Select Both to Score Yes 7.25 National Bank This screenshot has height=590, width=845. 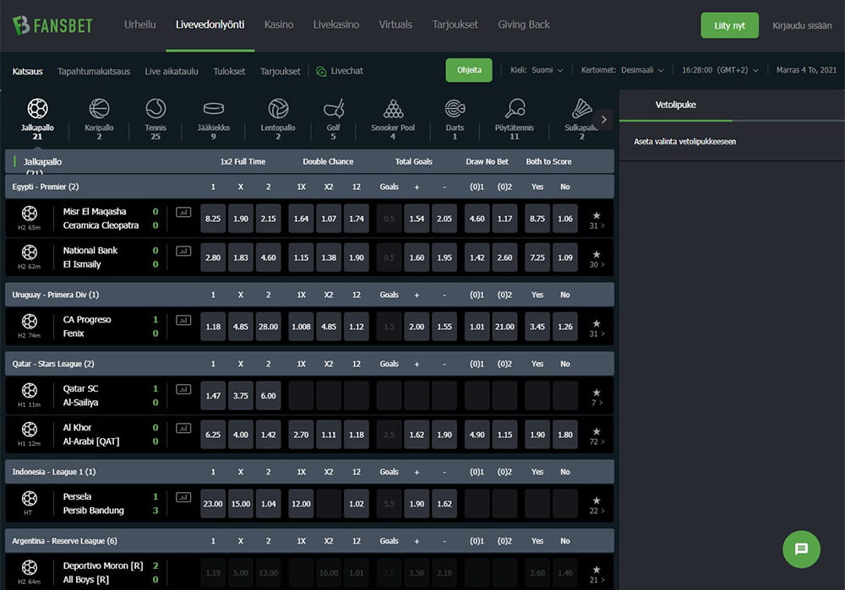tap(537, 257)
